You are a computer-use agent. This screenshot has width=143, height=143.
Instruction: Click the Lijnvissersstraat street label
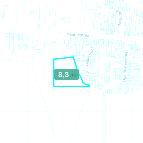[90, 61]
